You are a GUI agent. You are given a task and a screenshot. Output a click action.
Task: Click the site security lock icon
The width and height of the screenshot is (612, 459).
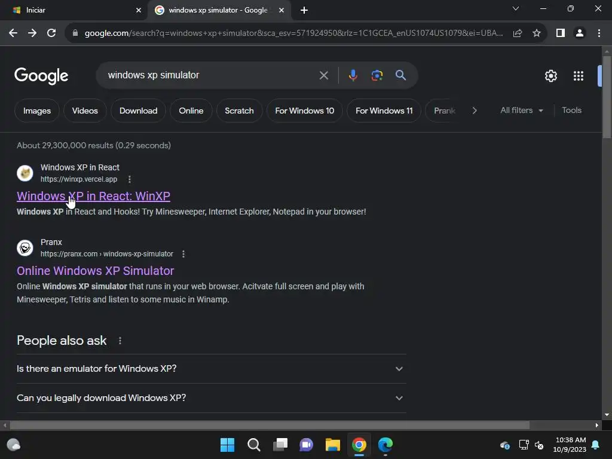pyautogui.click(x=75, y=33)
